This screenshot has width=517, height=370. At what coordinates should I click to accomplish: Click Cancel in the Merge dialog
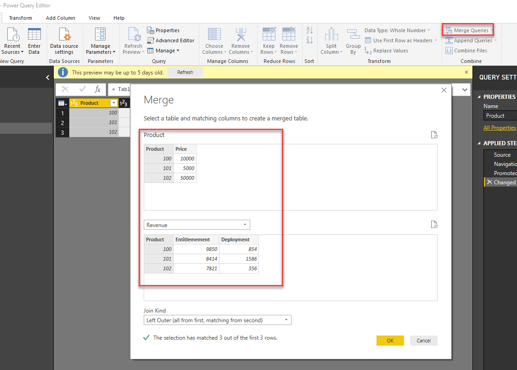pyautogui.click(x=423, y=341)
